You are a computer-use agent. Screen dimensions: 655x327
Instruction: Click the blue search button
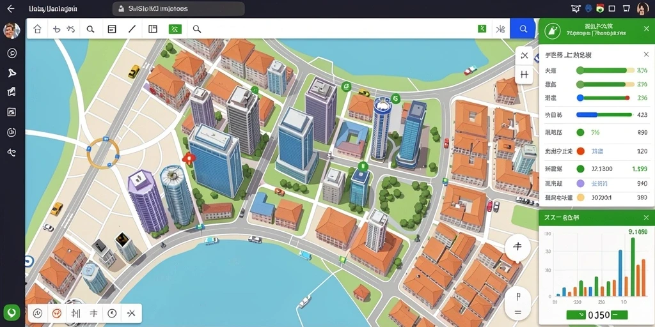pos(523,29)
